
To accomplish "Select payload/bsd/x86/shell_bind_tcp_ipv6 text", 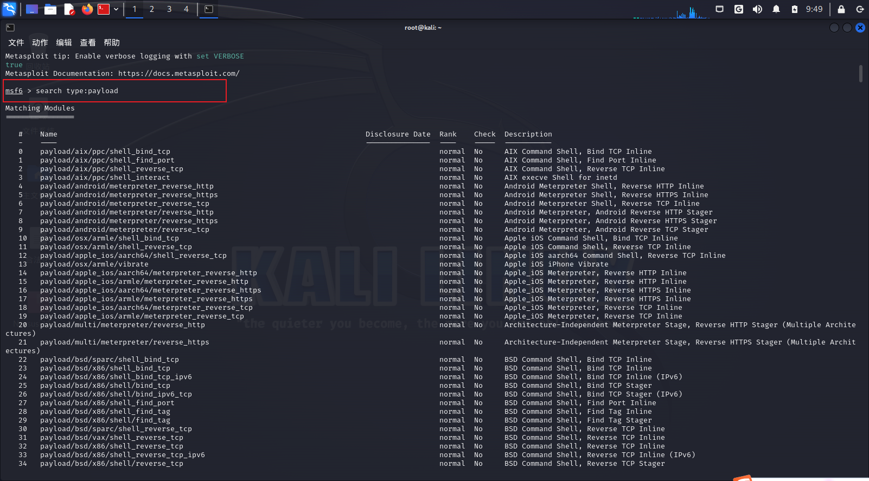I will point(116,377).
